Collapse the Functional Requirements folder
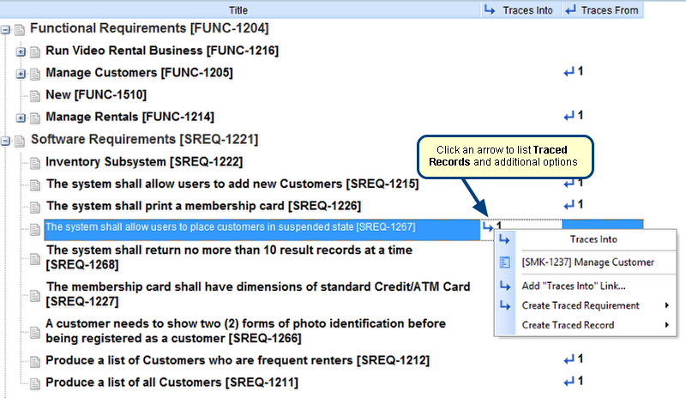The height and width of the screenshot is (398, 686). click(6, 29)
